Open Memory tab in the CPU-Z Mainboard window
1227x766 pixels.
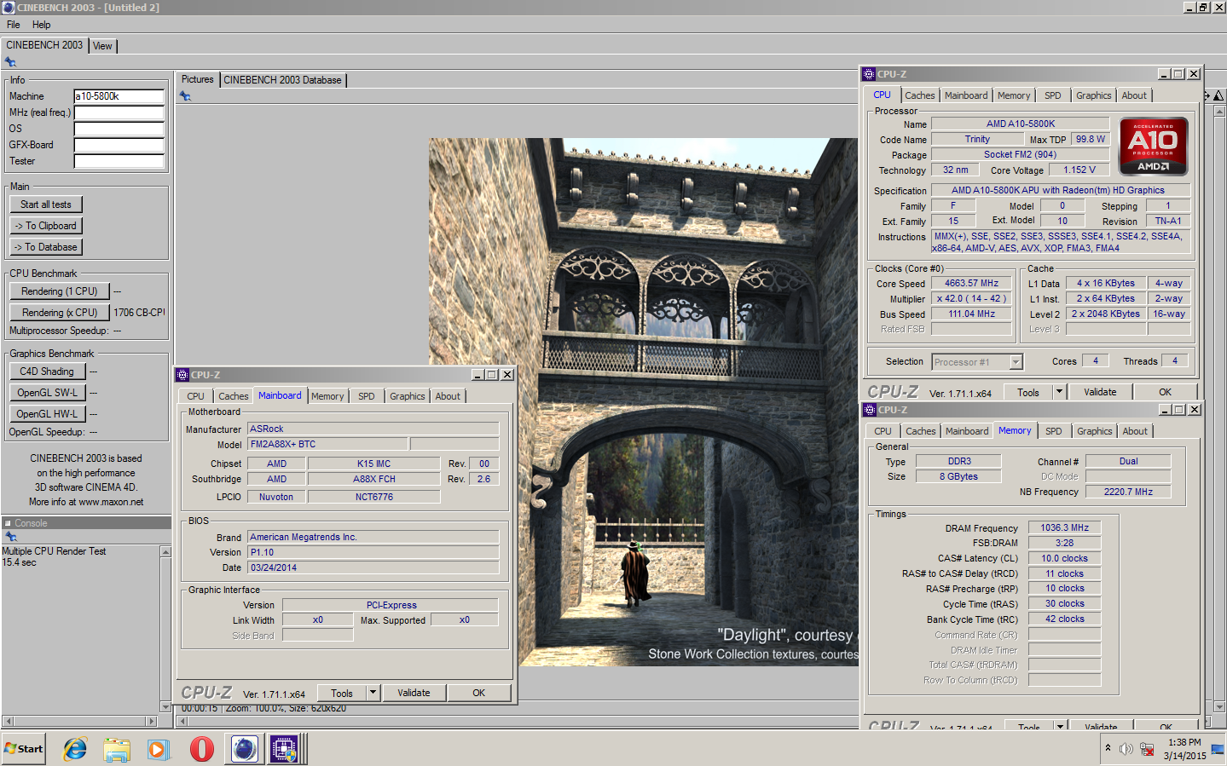point(327,396)
